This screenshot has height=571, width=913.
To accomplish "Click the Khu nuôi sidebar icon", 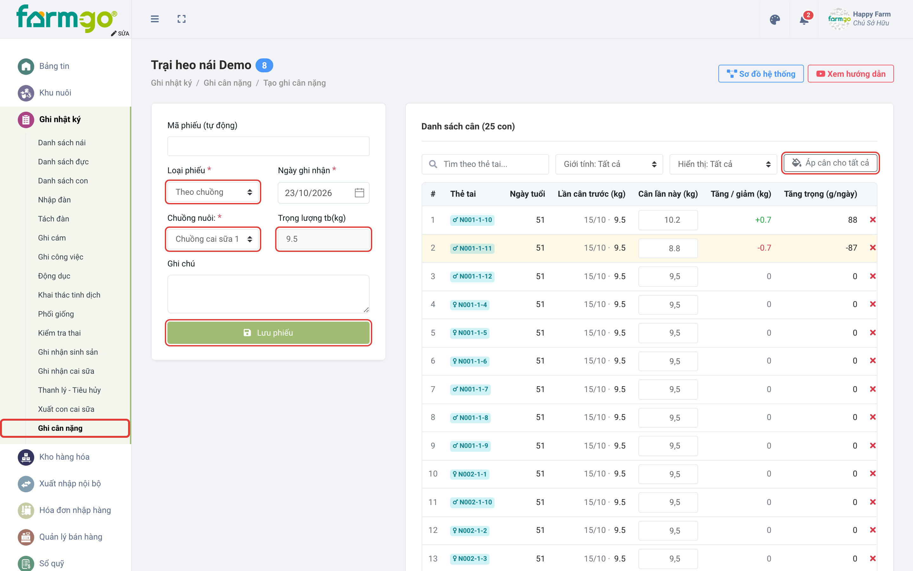I will tap(26, 93).
